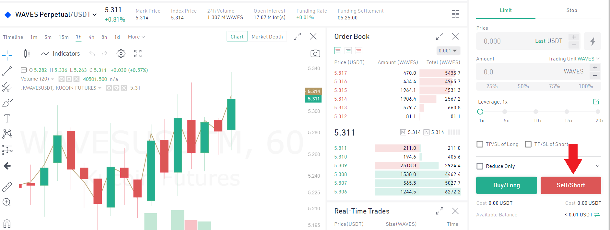The height and width of the screenshot is (230, 610).
Task: Pick the ruler measure tool
Action: click(x=7, y=187)
